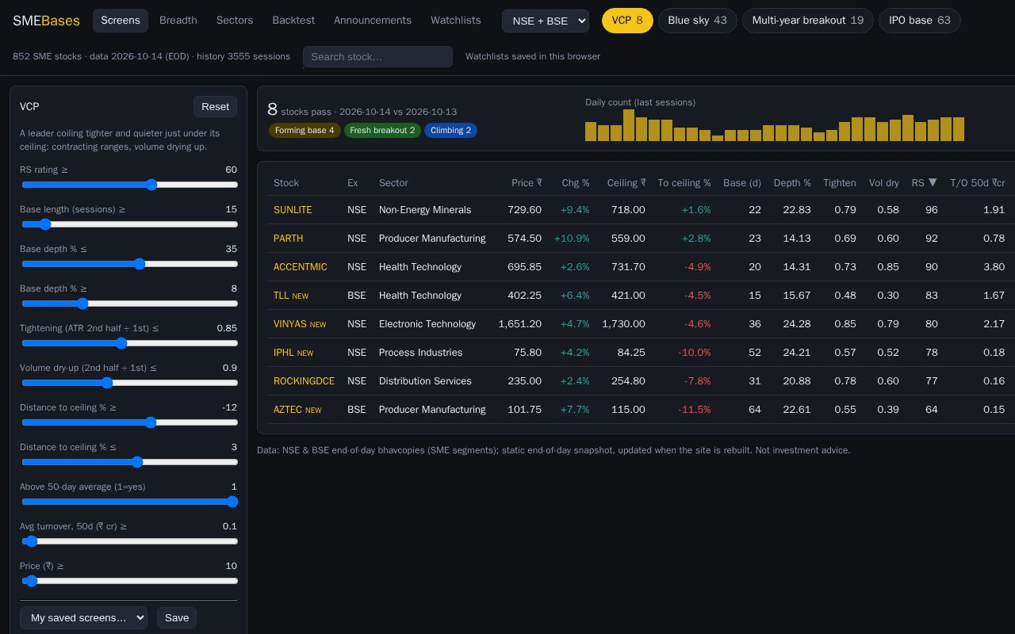1015x634 pixels.
Task: Open the My saved screens dropdown
Action: tap(83, 617)
